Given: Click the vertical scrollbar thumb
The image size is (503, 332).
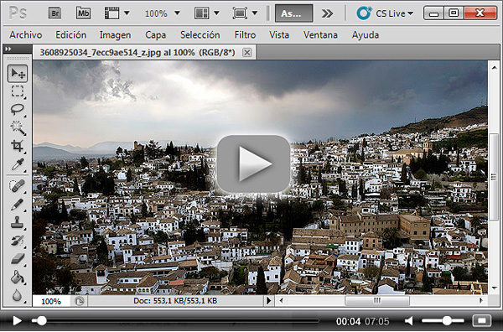Looking at the screenshot, I should (x=494, y=176).
